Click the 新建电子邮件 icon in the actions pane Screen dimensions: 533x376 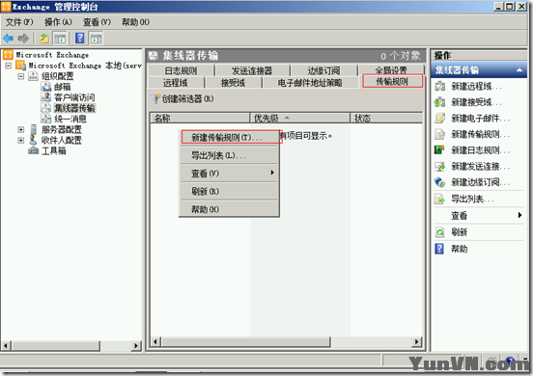[x=440, y=118]
